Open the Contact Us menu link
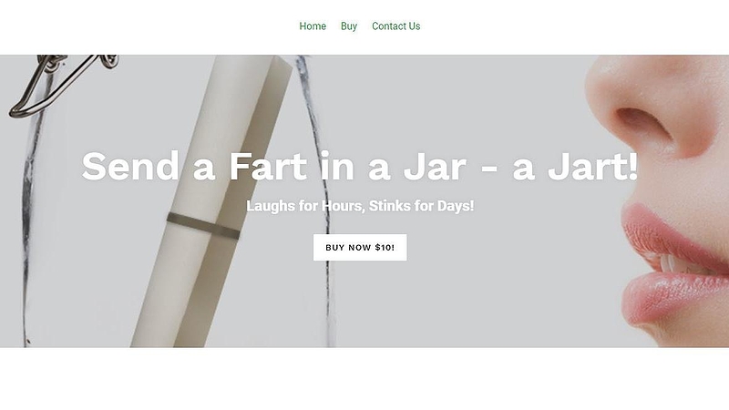Image resolution: width=729 pixels, height=410 pixels. pyautogui.click(x=396, y=26)
